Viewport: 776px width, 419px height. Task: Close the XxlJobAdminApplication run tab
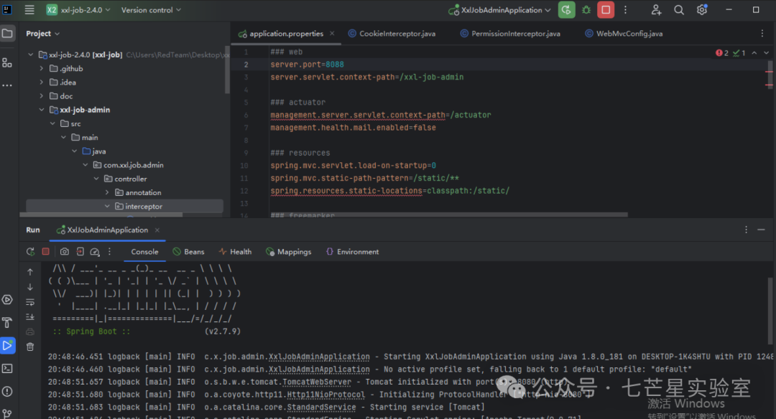point(157,230)
